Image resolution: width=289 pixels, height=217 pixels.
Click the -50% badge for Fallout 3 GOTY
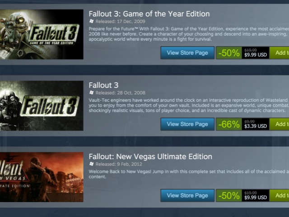pyautogui.click(x=229, y=53)
